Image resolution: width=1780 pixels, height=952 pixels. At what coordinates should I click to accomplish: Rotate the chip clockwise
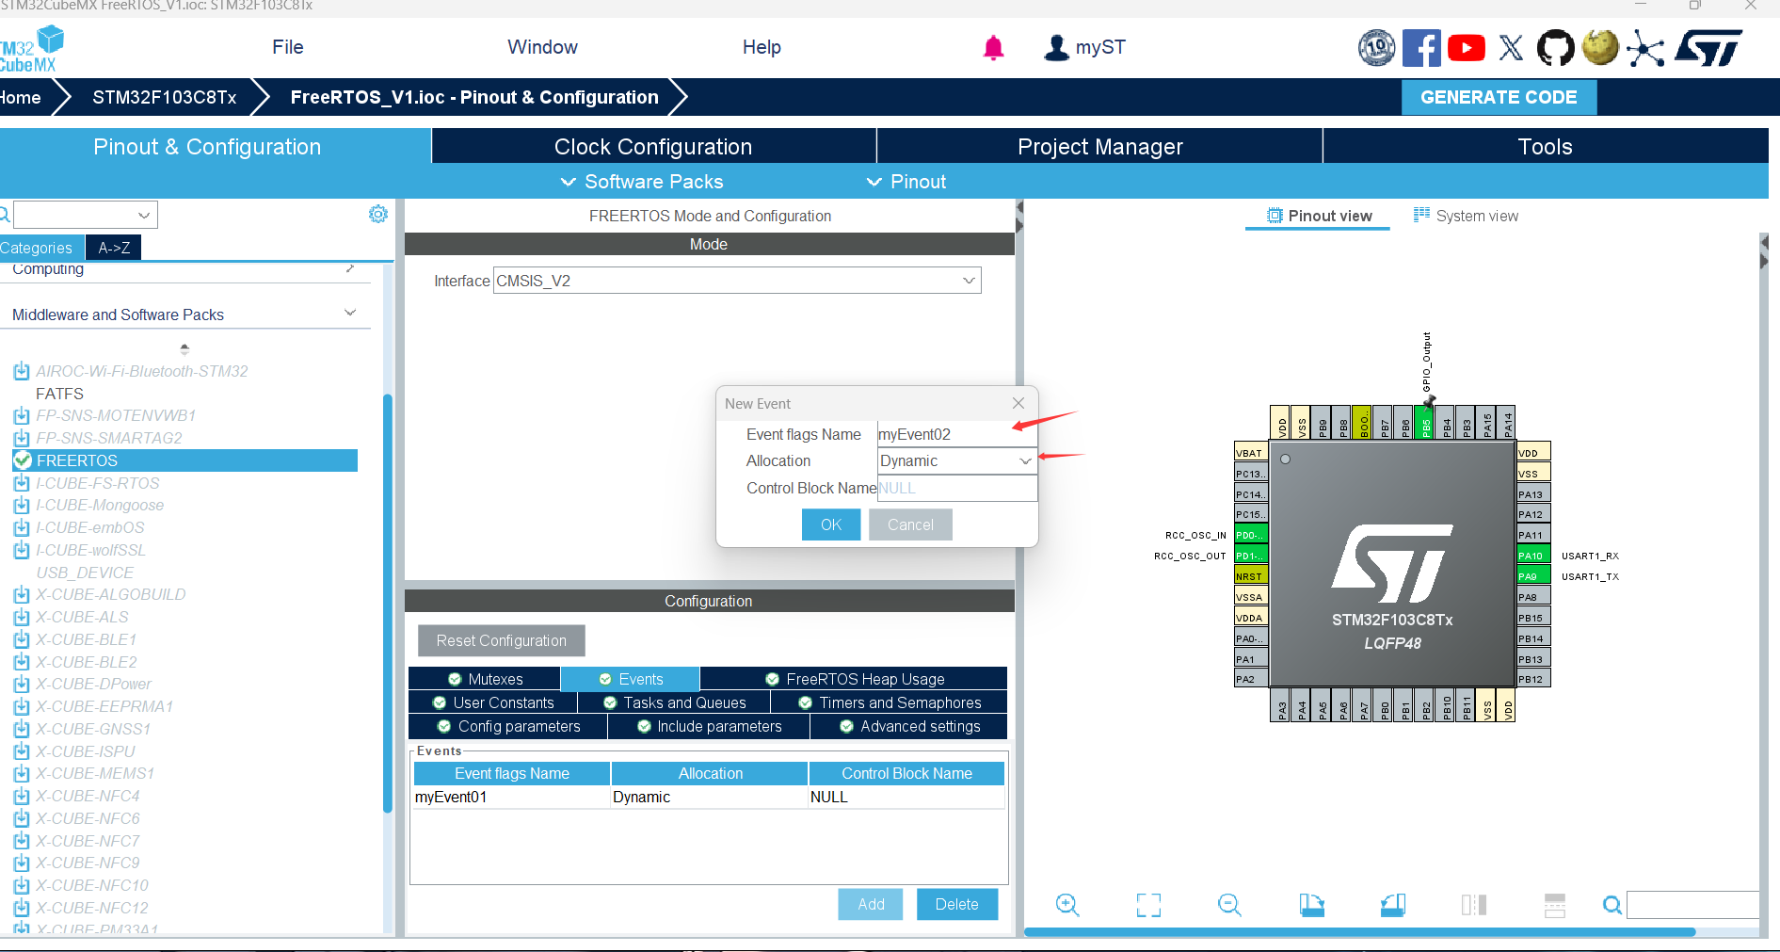coord(1311,905)
